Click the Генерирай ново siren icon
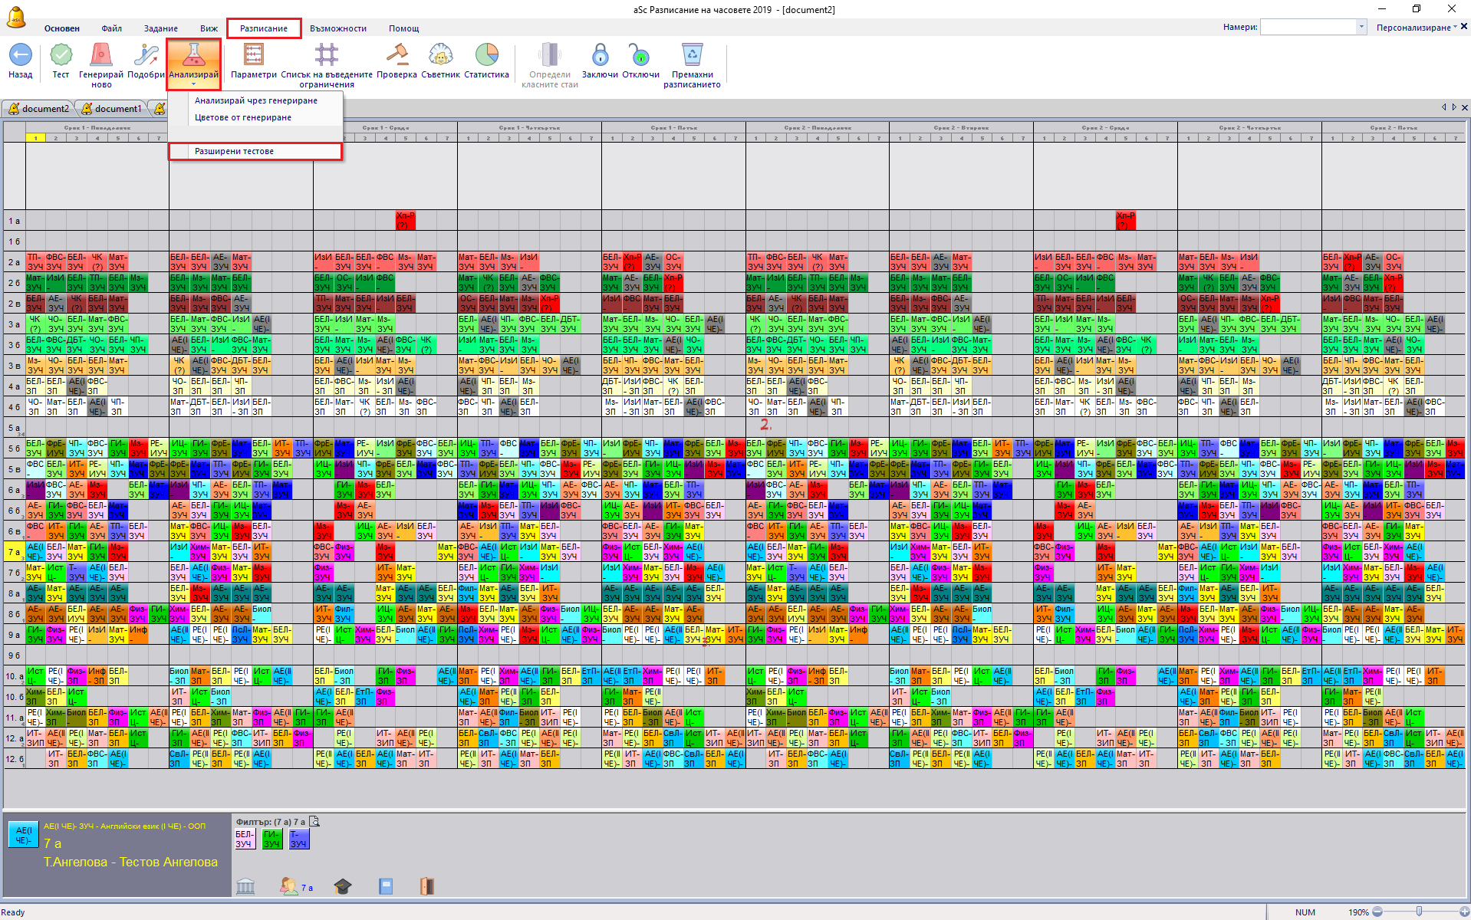Image resolution: width=1471 pixels, height=920 pixels. click(100, 56)
